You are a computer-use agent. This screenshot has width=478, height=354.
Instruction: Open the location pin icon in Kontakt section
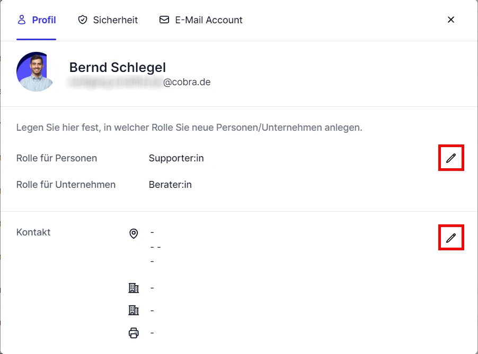[134, 233]
